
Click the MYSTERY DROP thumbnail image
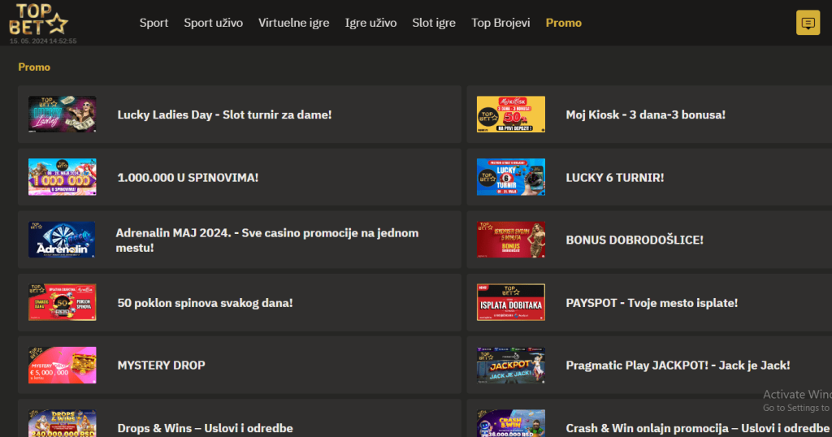[63, 365]
